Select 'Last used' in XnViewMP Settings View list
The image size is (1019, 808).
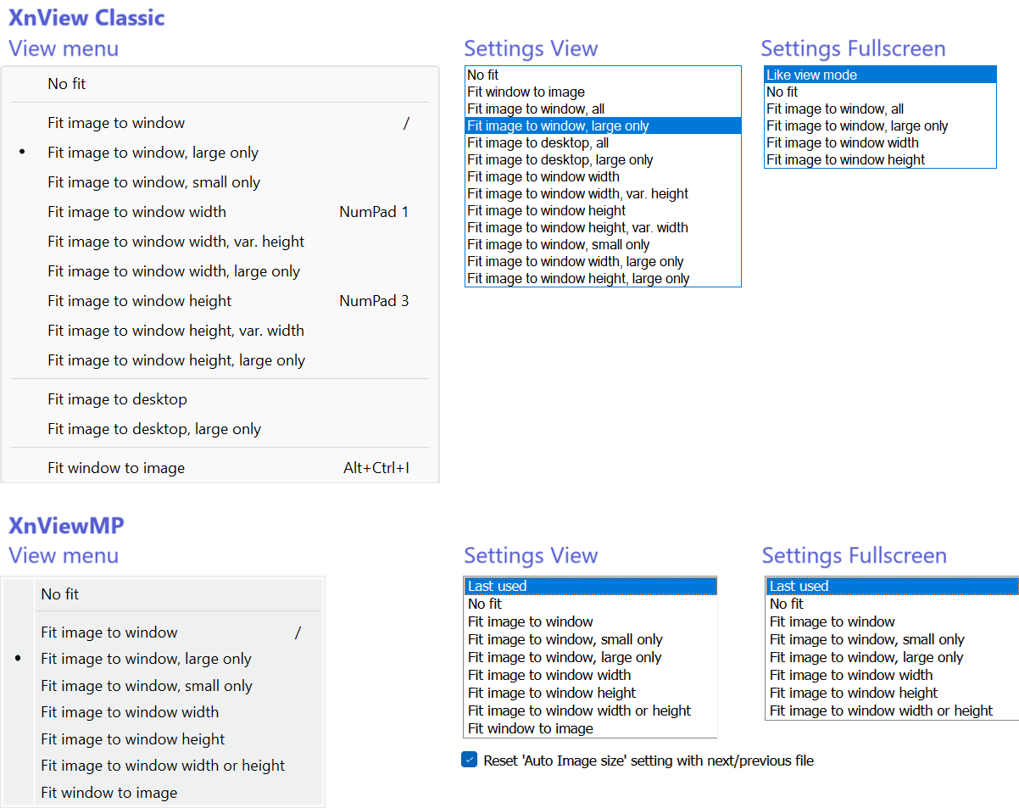pyautogui.click(x=497, y=586)
